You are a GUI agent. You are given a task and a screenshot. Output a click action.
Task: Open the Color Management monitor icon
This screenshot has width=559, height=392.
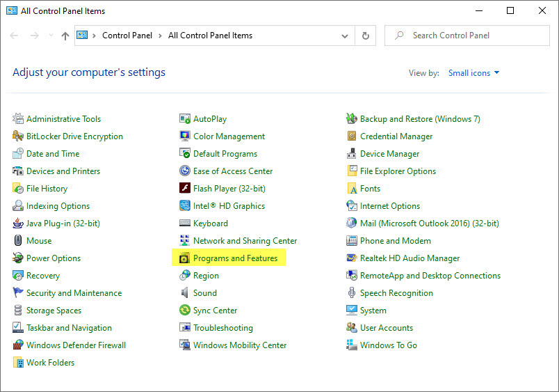coord(185,136)
